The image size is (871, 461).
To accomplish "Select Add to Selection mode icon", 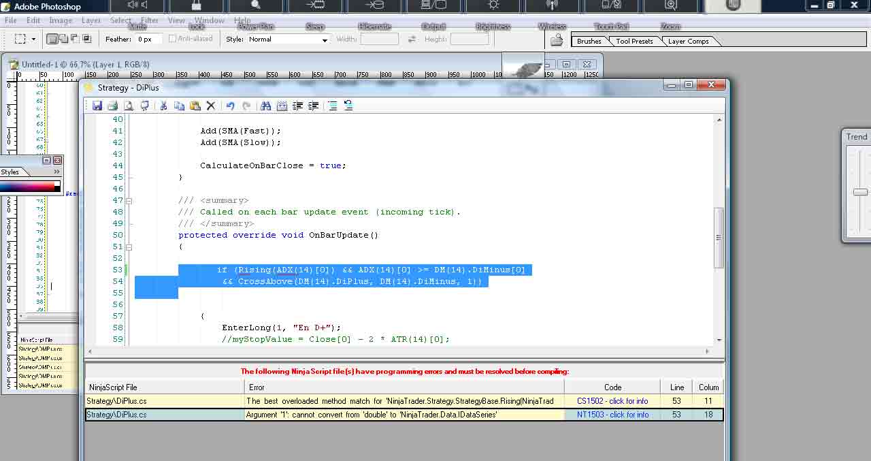I will tap(64, 39).
